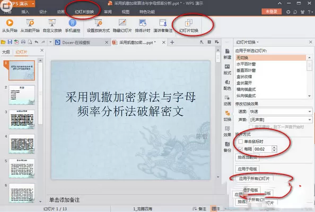Click the 应用于母版 button
The height and width of the screenshot is (212, 315).
click(x=247, y=169)
